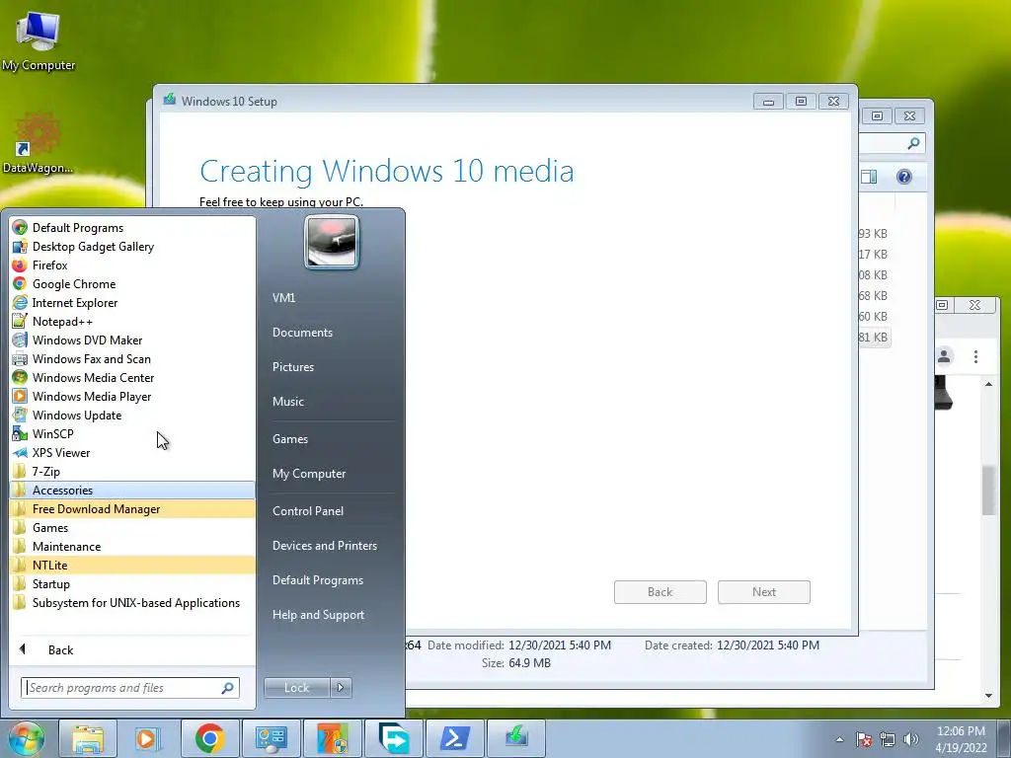Open Default Programs in the right pane
Image resolution: width=1011 pixels, height=758 pixels.
[317, 580]
